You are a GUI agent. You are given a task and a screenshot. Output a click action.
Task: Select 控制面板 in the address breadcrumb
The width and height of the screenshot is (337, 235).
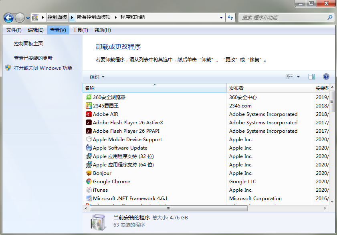pyautogui.click(x=57, y=17)
